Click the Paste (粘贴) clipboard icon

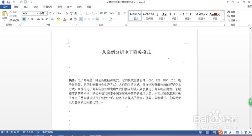(5, 14)
